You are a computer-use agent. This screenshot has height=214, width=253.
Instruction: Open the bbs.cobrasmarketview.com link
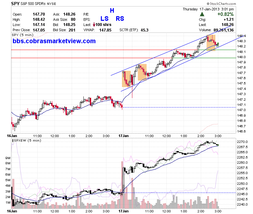(x=54, y=41)
